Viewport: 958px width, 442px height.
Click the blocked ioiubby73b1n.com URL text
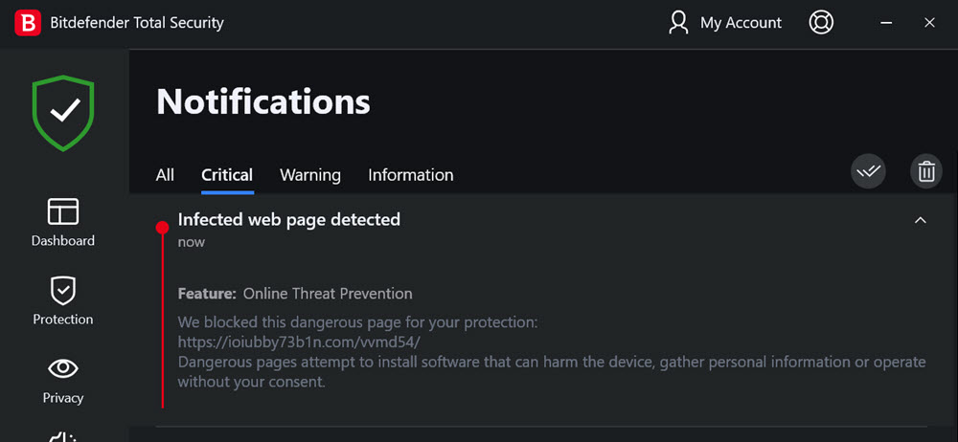click(x=299, y=342)
